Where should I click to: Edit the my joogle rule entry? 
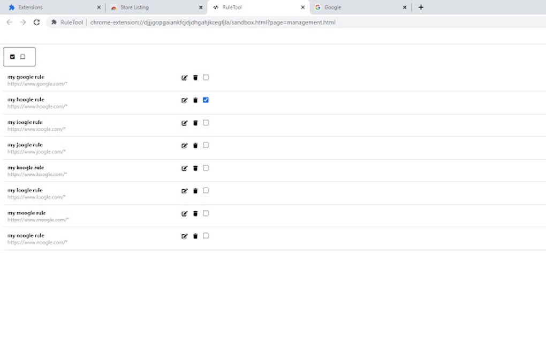click(x=185, y=146)
